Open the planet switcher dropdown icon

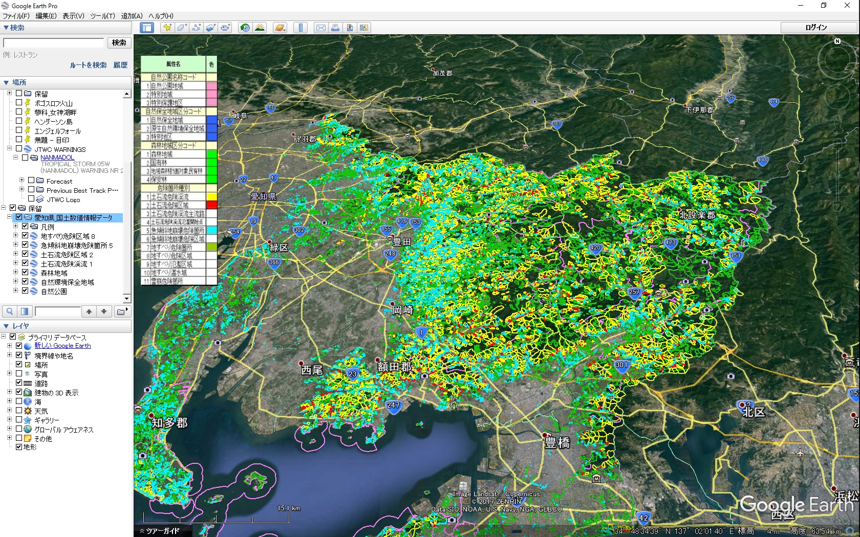pyautogui.click(x=280, y=28)
